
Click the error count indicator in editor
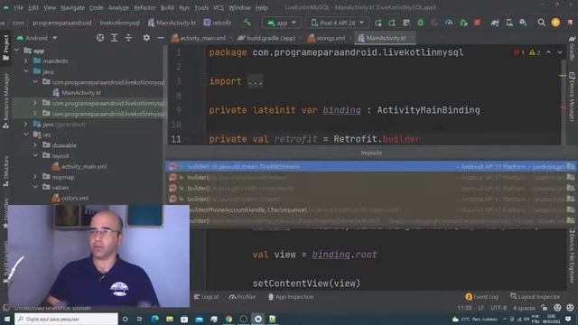click(x=519, y=52)
